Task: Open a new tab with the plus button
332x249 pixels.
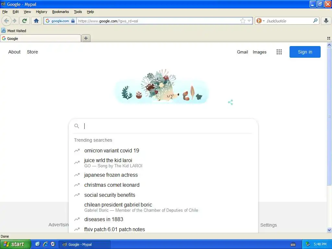Action: [x=86, y=38]
